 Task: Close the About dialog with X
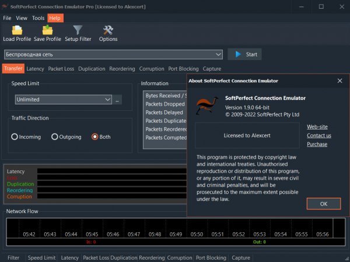[x=339, y=81]
